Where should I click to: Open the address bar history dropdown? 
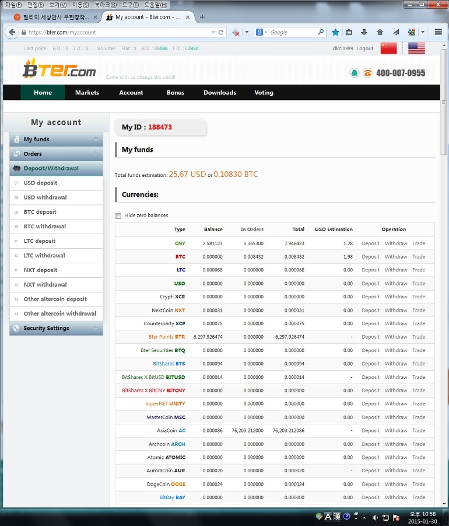point(213,32)
